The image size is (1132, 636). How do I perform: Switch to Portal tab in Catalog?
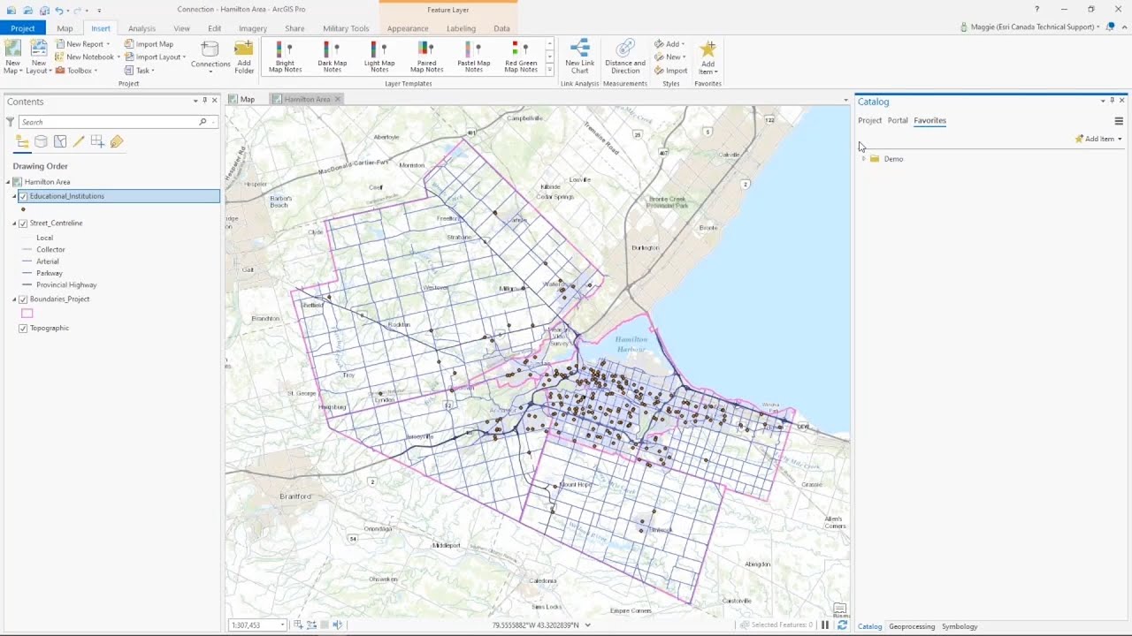tap(898, 121)
